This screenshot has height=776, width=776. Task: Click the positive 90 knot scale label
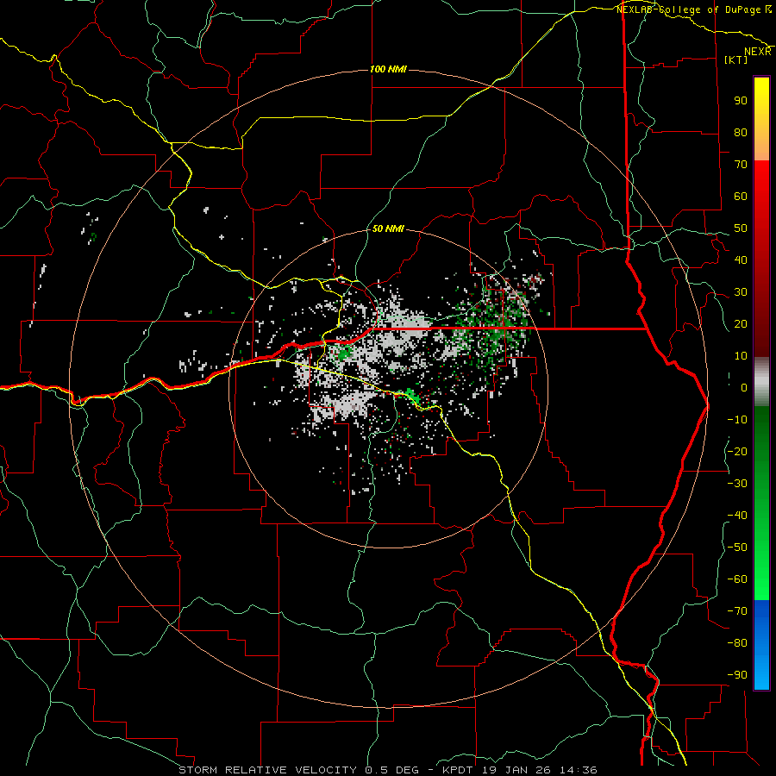point(741,101)
